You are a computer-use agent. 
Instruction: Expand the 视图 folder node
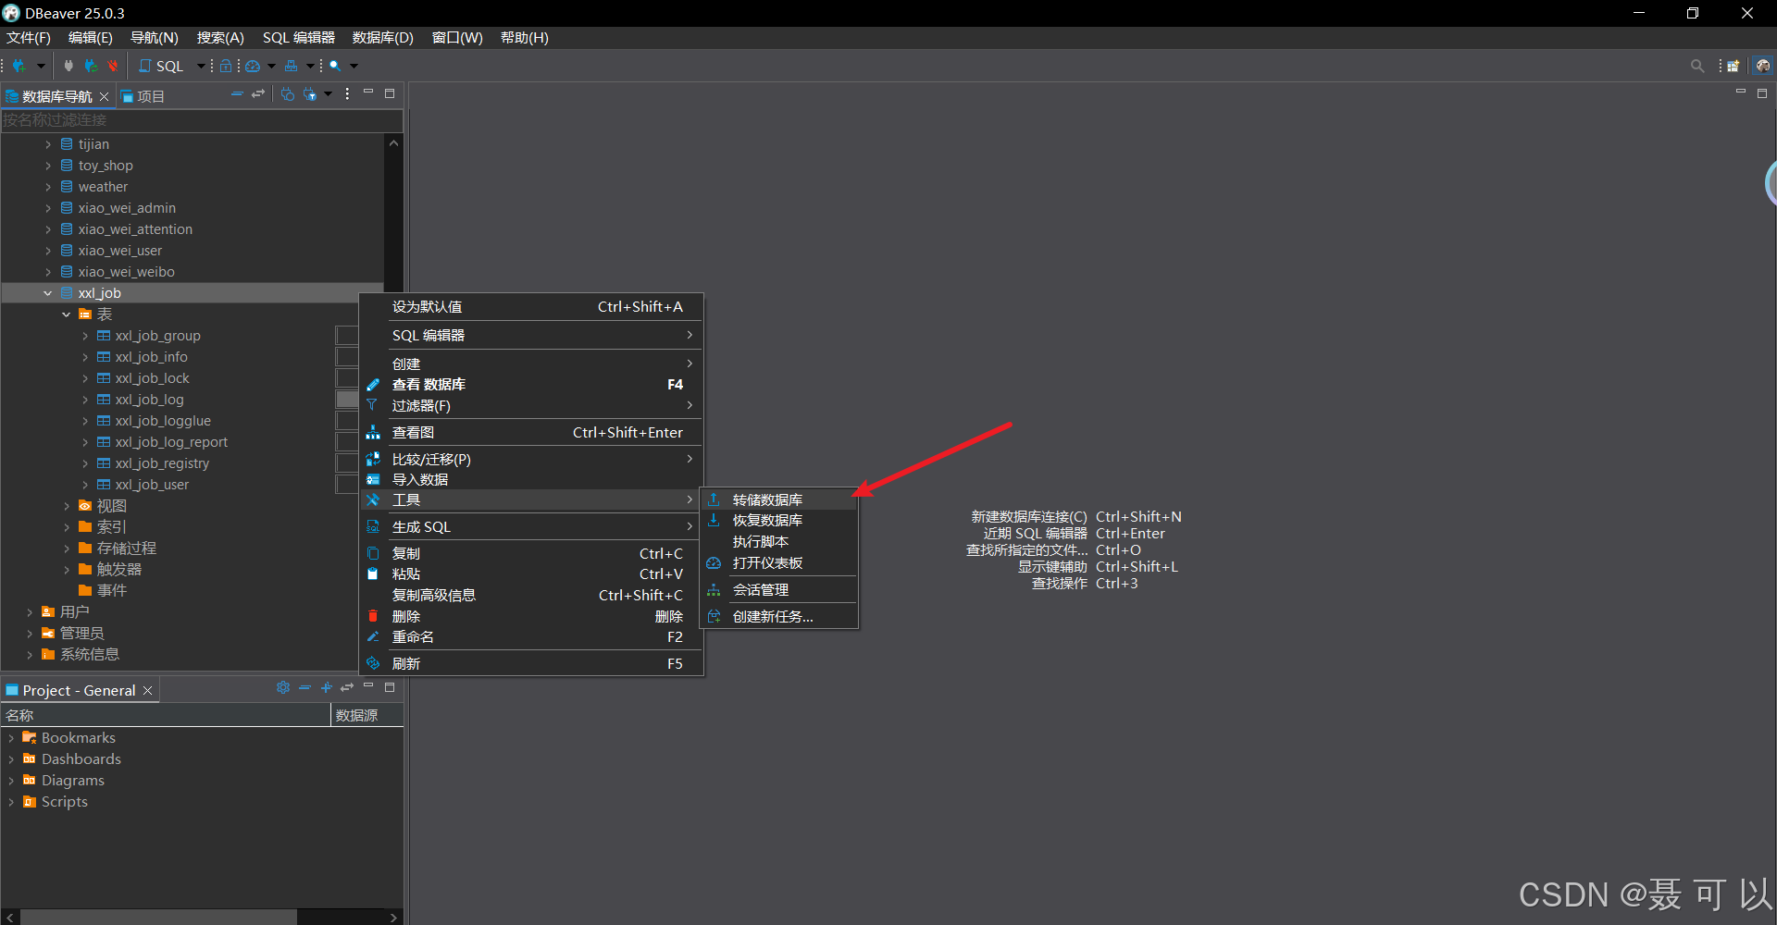pyautogui.click(x=67, y=506)
